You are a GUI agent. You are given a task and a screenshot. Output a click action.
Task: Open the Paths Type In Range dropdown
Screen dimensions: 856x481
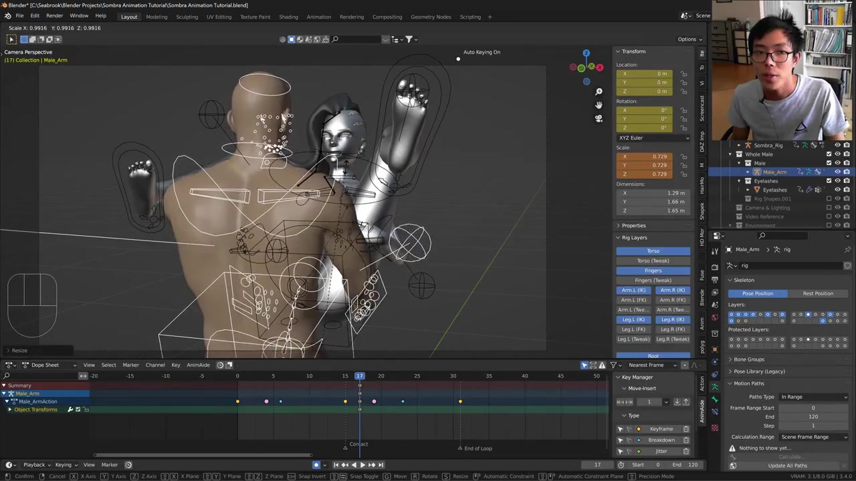click(813, 397)
